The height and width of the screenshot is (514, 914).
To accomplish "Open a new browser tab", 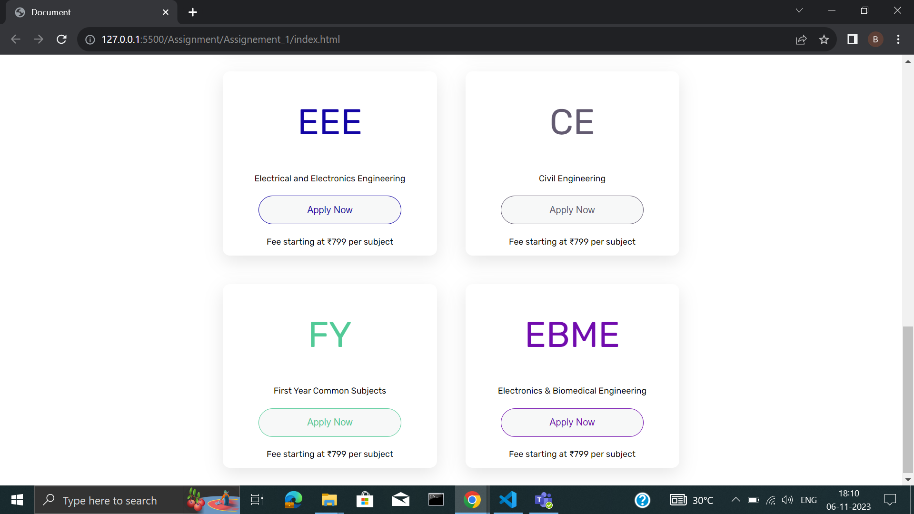I will [193, 12].
